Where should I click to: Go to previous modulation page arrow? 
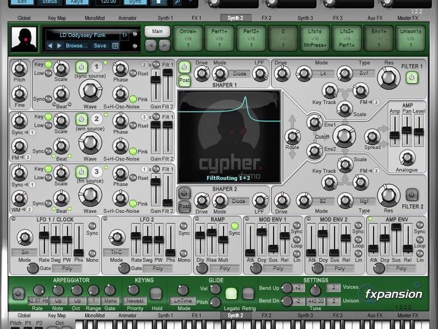point(151,45)
